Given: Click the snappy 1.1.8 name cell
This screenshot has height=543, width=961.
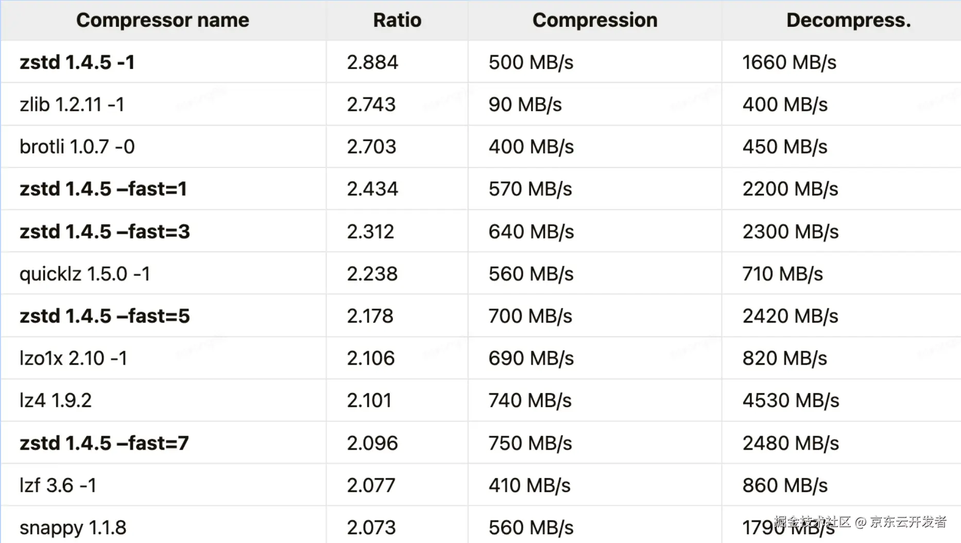Looking at the screenshot, I should [73, 528].
